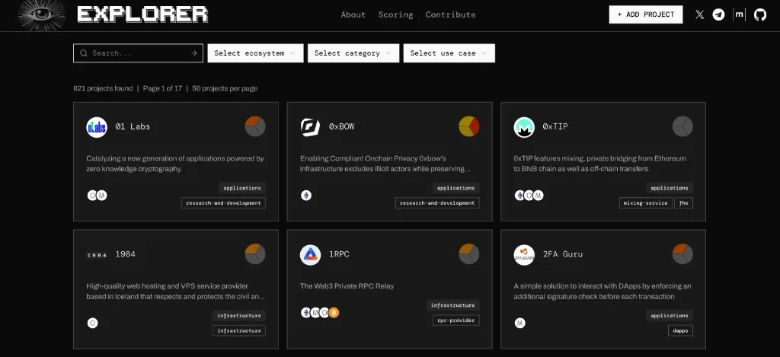View the 0xTIP grey score pie chart
The height and width of the screenshot is (357, 780).
tap(682, 126)
